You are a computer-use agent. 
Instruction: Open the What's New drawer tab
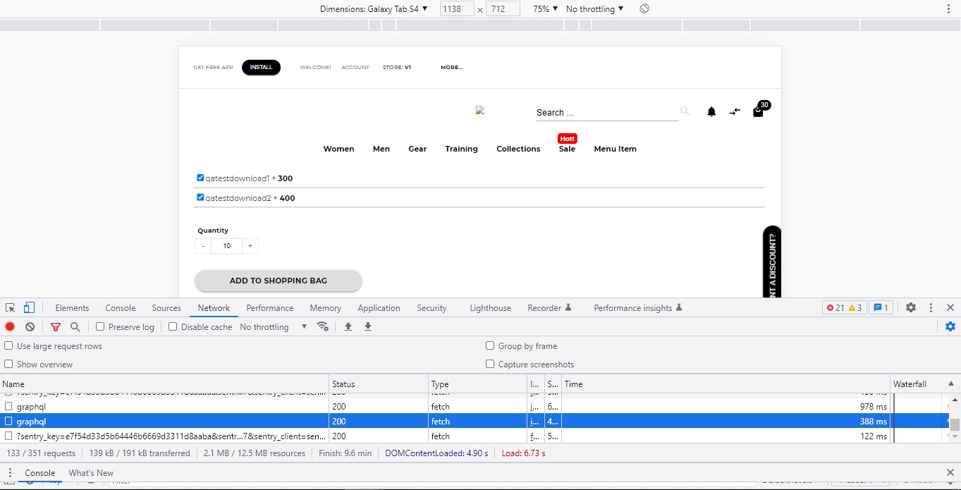91,473
